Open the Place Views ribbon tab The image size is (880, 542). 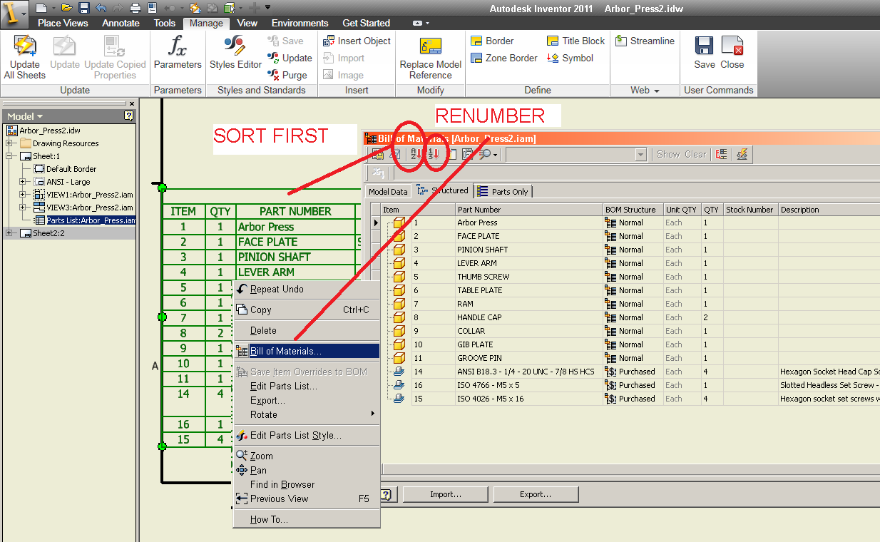coord(63,23)
